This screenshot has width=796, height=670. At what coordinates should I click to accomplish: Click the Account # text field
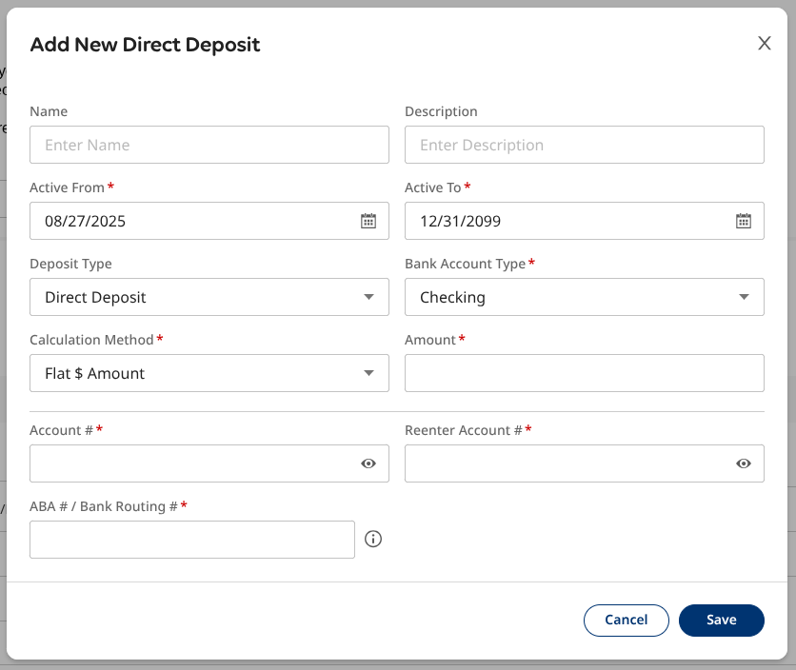point(190,463)
